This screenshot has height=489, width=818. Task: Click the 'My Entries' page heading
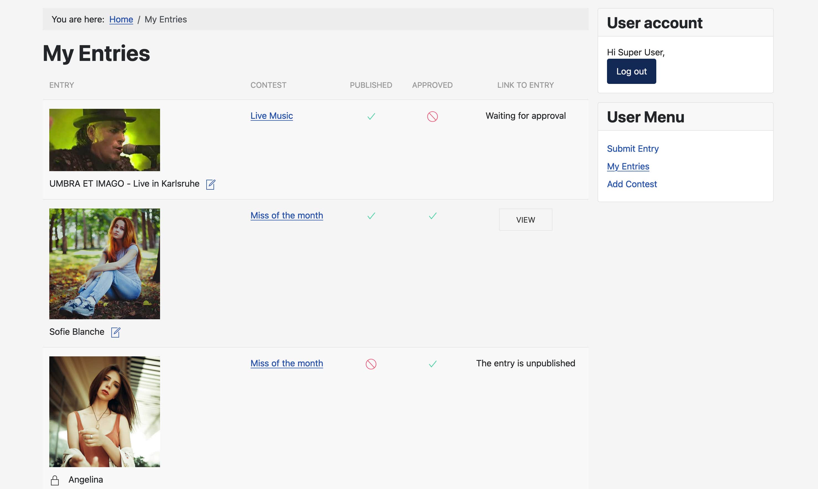(x=96, y=53)
